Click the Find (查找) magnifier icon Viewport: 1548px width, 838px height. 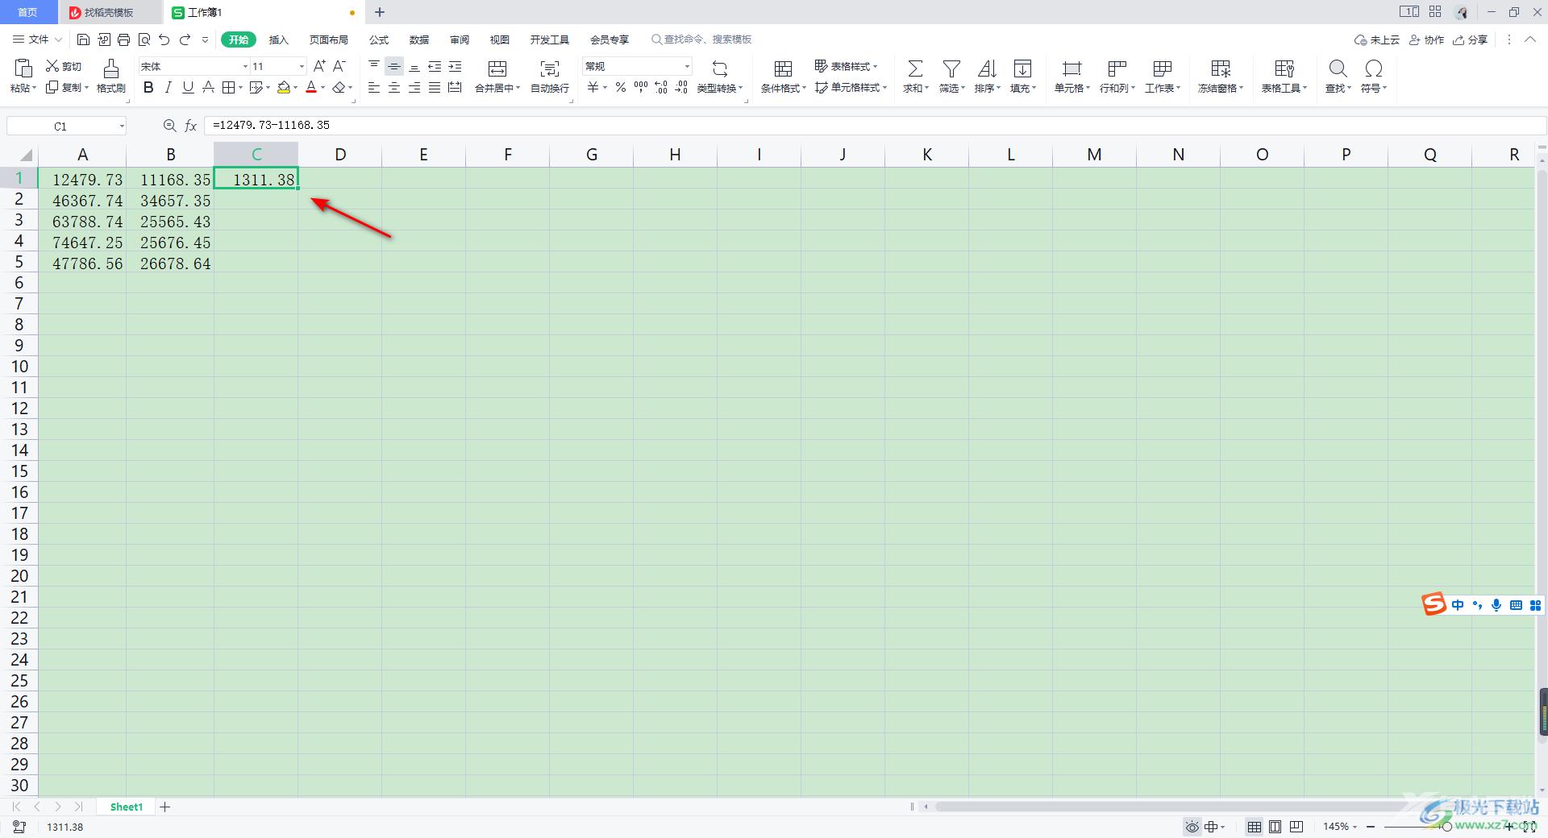pyautogui.click(x=1338, y=68)
